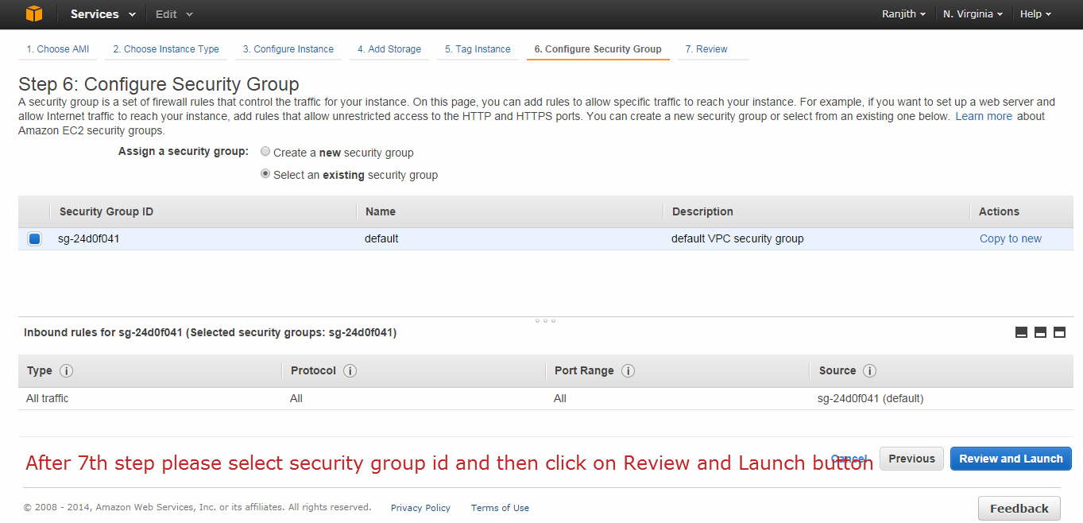
Task: Select Create a new security group
Action: tap(265, 152)
